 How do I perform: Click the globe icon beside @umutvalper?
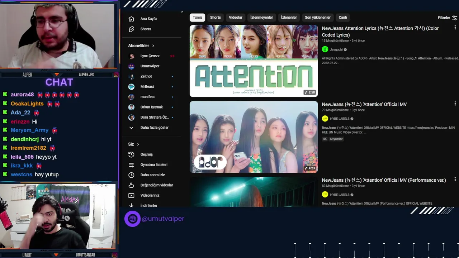tap(132, 219)
